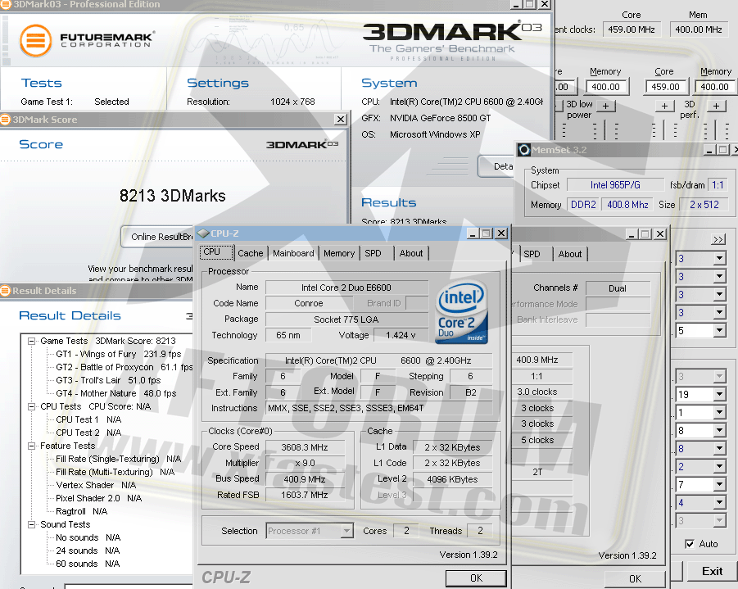Collapse the Sound Tests tree node
This screenshot has width=738, height=589.
(x=32, y=524)
